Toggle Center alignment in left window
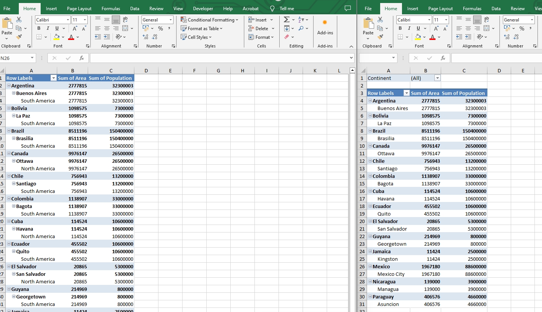542x312 pixels. coord(107,28)
